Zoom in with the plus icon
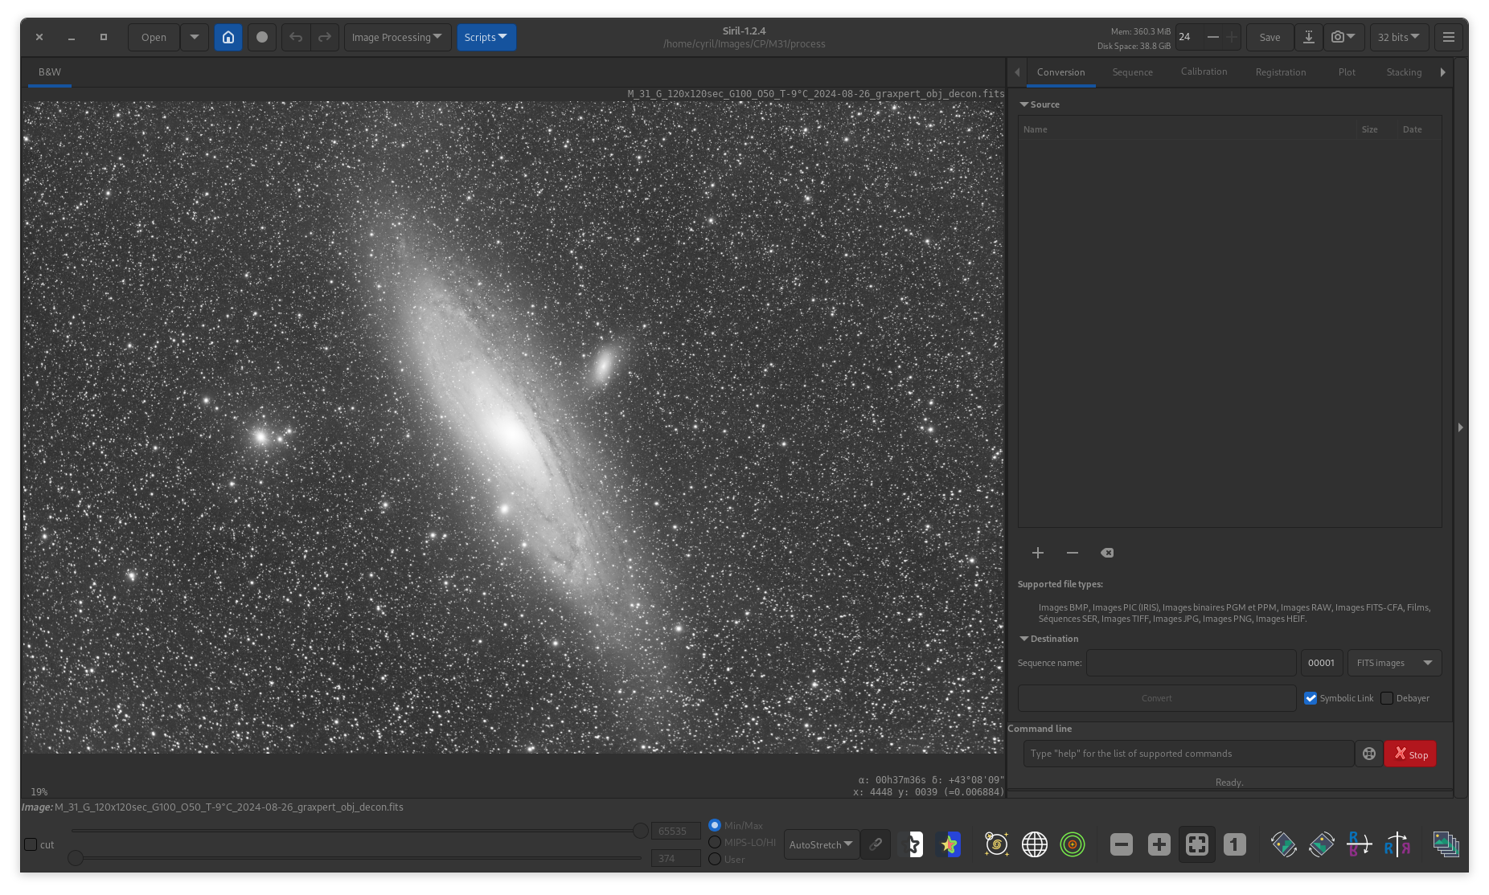This screenshot has height=895, width=1489. [1159, 844]
